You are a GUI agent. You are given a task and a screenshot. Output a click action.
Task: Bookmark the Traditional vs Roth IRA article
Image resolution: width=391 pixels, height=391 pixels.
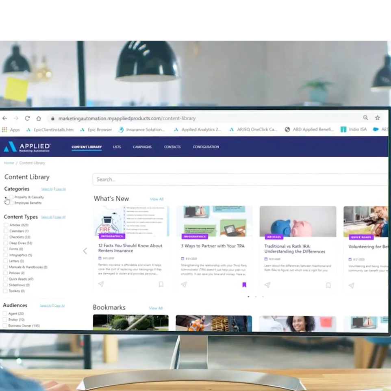coord(328,285)
